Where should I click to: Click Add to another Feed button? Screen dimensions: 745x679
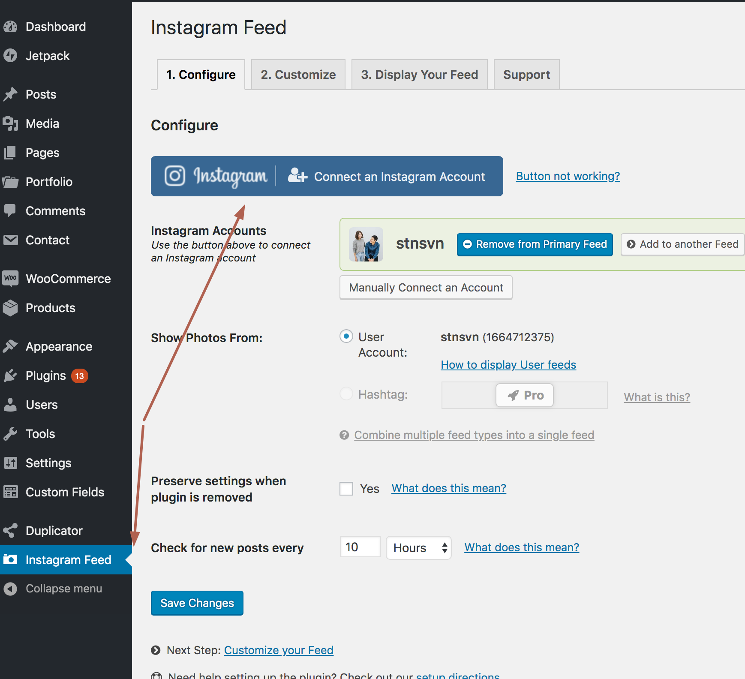pyautogui.click(x=683, y=244)
